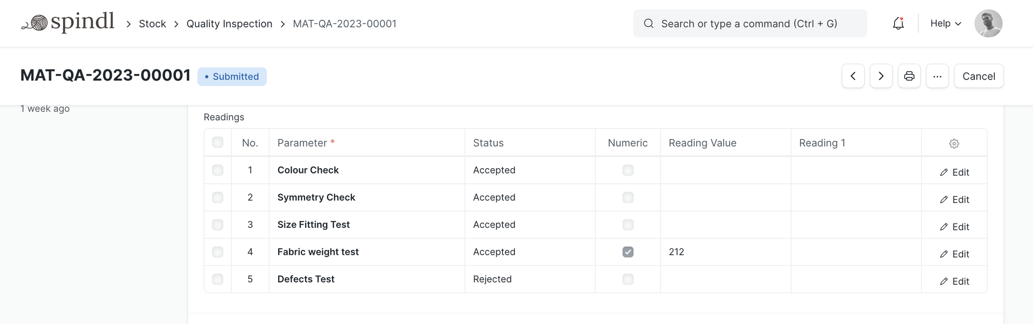The width and height of the screenshot is (1033, 324).
Task: Click the search command bar
Action: pyautogui.click(x=749, y=24)
